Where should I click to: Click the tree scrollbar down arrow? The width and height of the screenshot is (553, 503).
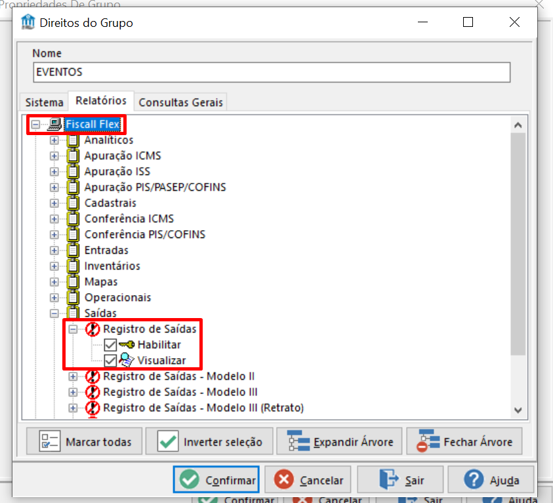[518, 411]
